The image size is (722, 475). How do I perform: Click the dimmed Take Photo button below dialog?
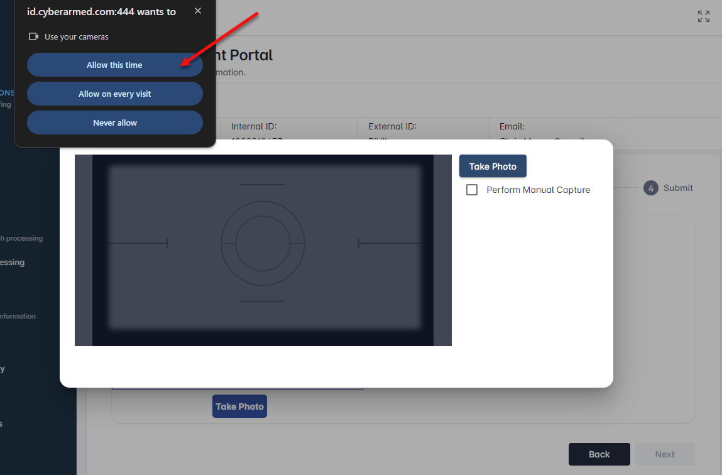pyautogui.click(x=239, y=407)
